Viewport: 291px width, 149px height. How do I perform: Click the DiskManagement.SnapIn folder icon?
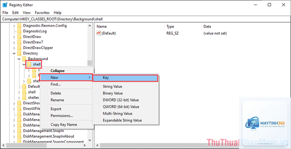pos(19,131)
